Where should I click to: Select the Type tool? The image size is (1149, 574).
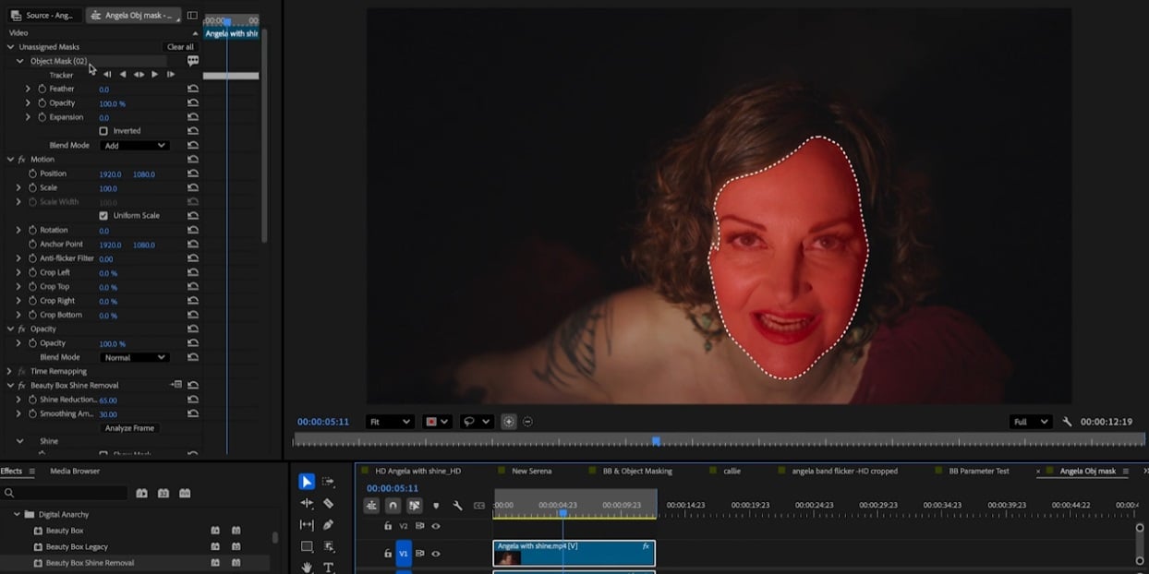point(328,568)
